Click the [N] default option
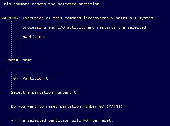The width and height of the screenshot is (170, 126). tap(117, 106)
